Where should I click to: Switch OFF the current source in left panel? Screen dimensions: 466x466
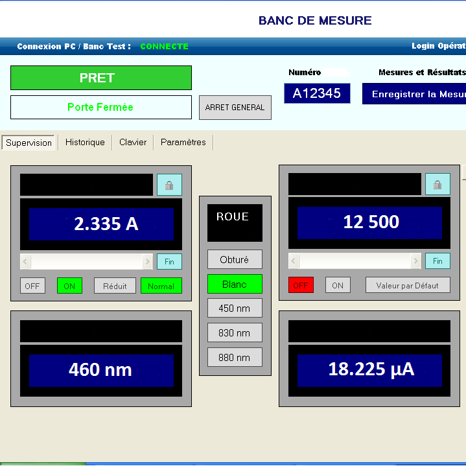coord(32,286)
